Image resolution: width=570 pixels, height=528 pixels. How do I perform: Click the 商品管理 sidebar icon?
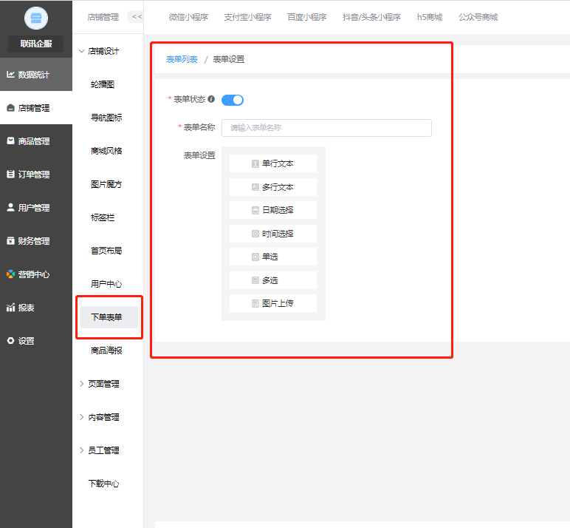[10, 141]
